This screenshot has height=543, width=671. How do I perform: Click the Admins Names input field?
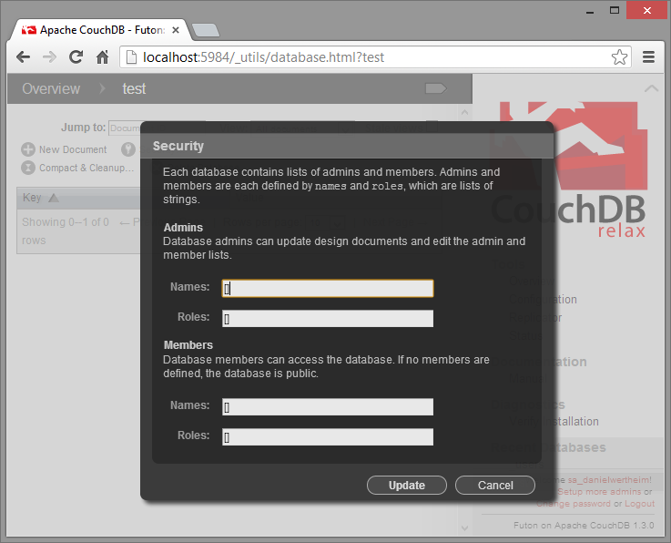pyautogui.click(x=328, y=288)
